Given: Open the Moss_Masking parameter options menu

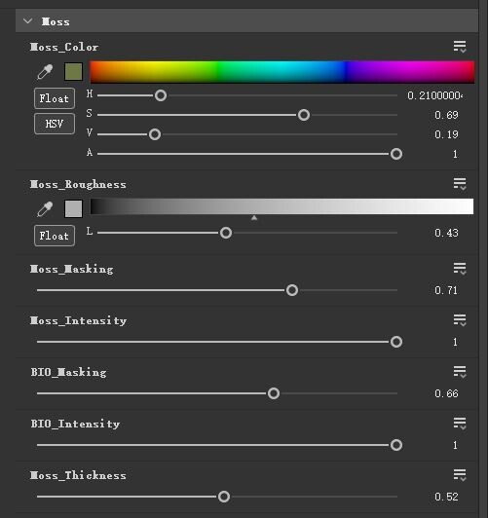Looking at the screenshot, I should [x=460, y=269].
